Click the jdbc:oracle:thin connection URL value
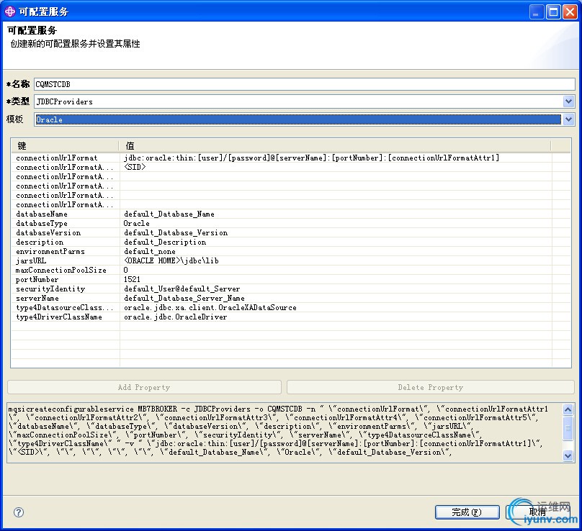582x531 pixels. tap(311, 158)
